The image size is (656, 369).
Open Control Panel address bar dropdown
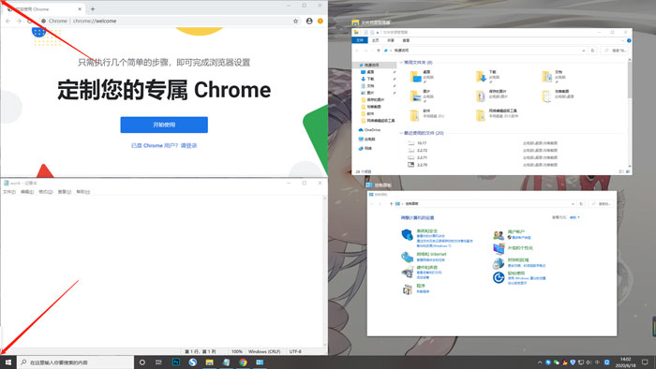tap(573, 204)
